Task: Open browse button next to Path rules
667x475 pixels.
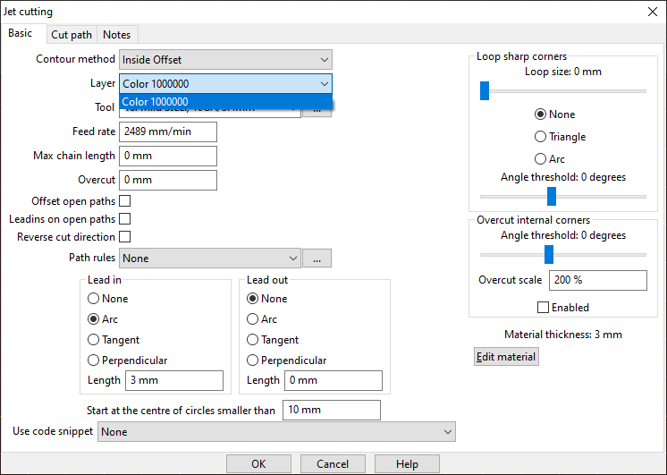Action: [x=317, y=259]
